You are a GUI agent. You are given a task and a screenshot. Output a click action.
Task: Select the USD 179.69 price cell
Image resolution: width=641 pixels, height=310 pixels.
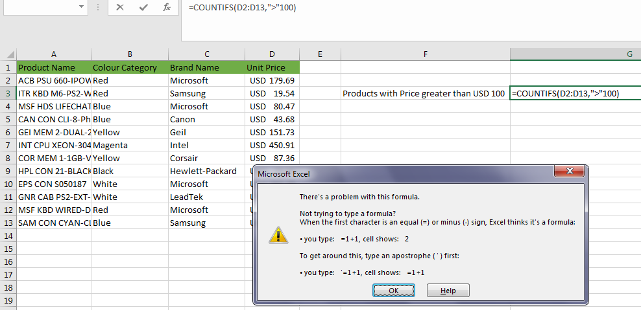272,80
